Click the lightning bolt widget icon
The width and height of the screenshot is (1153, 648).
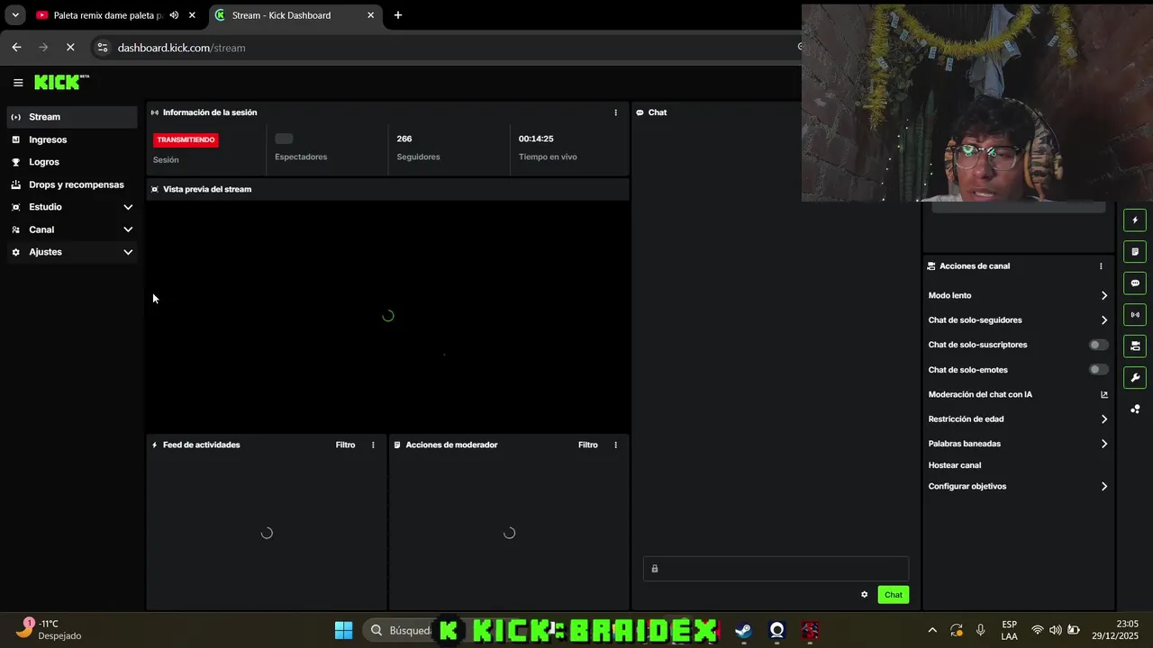(1135, 220)
